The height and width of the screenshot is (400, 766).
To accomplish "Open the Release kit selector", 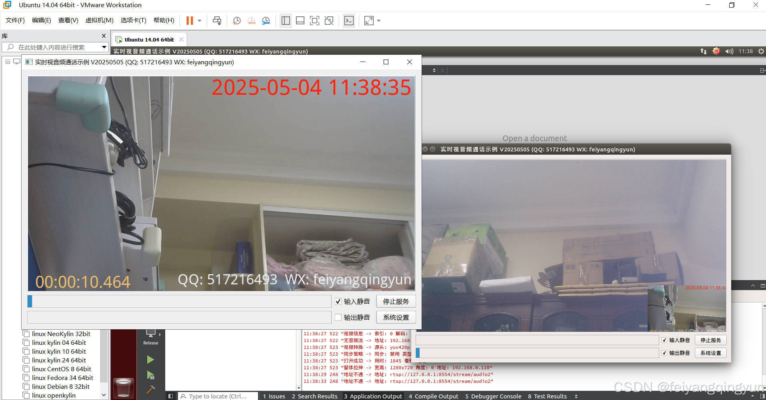I will [x=151, y=337].
